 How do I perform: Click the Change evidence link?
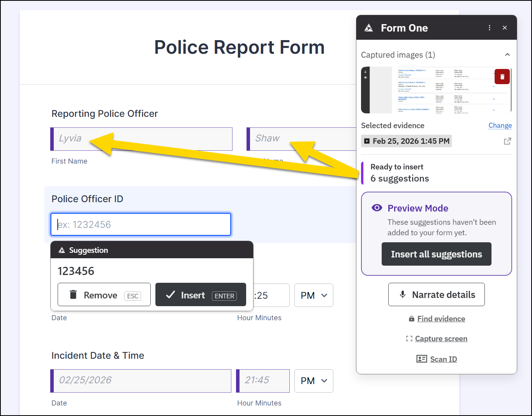coord(500,125)
